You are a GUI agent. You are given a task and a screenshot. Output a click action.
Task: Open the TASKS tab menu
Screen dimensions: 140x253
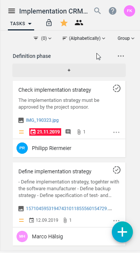(x=21, y=24)
